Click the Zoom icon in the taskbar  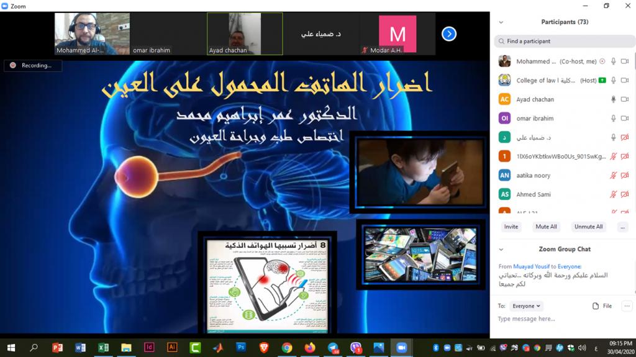point(401,348)
